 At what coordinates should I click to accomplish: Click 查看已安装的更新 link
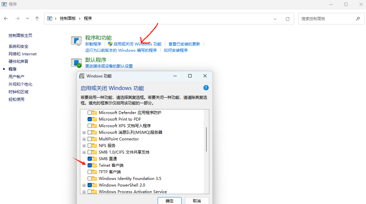pyautogui.click(x=184, y=44)
